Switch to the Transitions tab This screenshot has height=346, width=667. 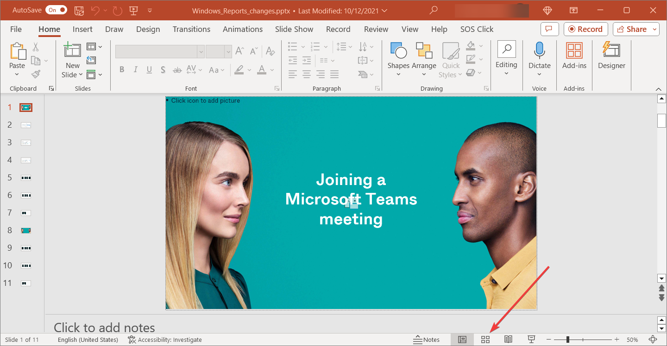click(x=191, y=29)
